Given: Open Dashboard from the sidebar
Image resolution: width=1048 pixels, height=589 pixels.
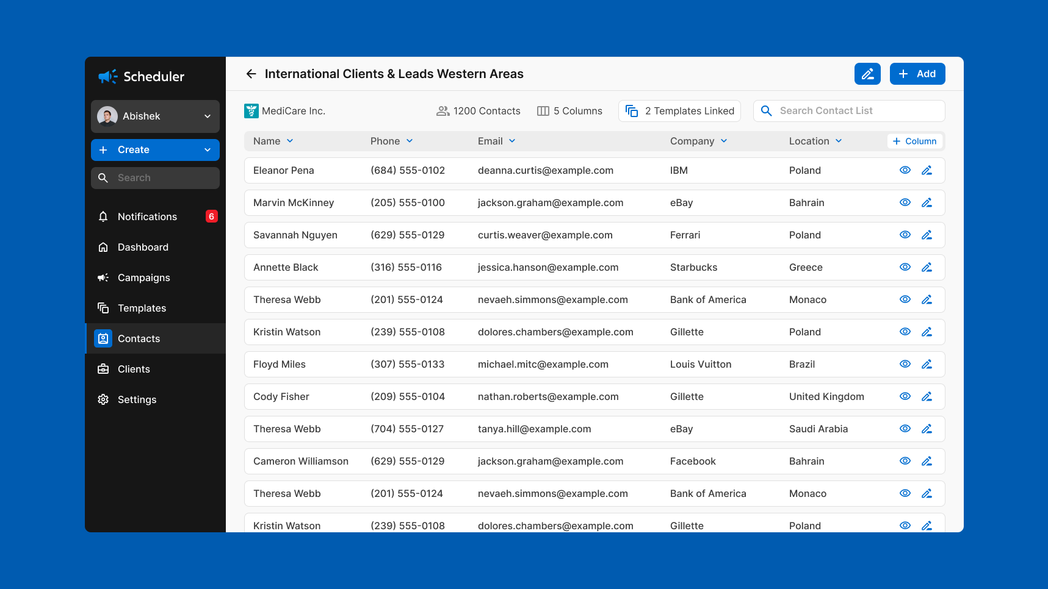Looking at the screenshot, I should click(143, 247).
